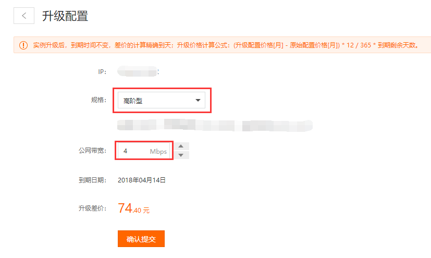This screenshot has width=431, height=258.
Task: Click the orange warning icon in the notice
Action: 23,45
